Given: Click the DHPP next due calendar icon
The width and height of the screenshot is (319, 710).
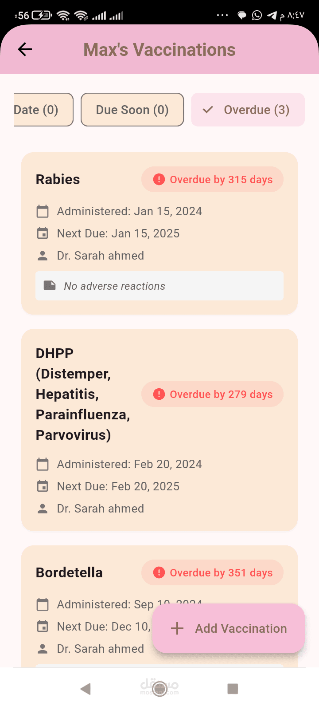Looking at the screenshot, I should (x=43, y=486).
